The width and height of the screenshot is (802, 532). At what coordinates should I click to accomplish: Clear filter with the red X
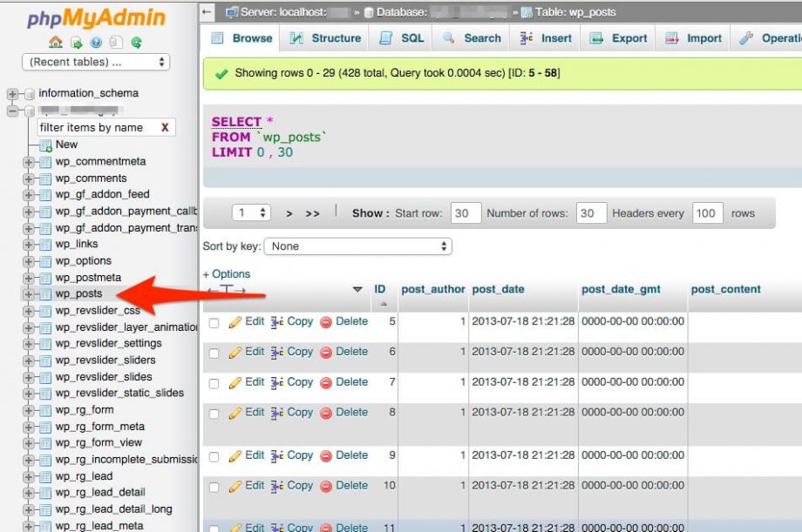(165, 127)
